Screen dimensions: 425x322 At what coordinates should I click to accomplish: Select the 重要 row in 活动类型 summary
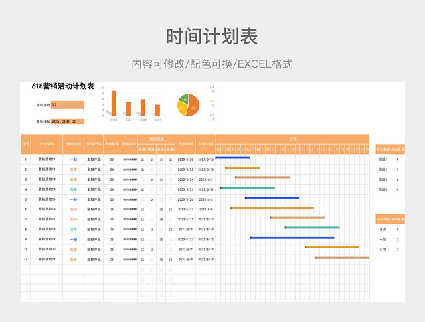point(390,229)
